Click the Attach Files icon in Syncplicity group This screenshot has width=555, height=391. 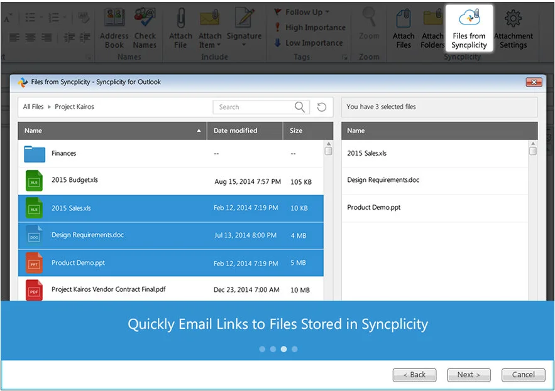pyautogui.click(x=403, y=18)
